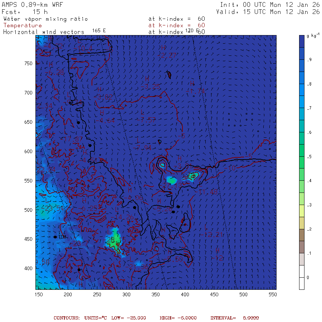The width and height of the screenshot is (322, 322).
Task: Click the x-axis tick label "150"
Action: click(39, 294)
